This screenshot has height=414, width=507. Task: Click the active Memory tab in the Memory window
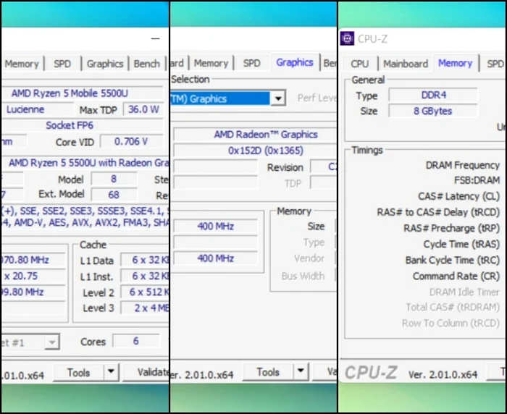456,63
